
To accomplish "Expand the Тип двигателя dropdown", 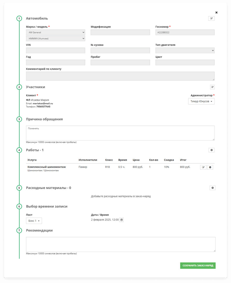I will tap(185, 50).
